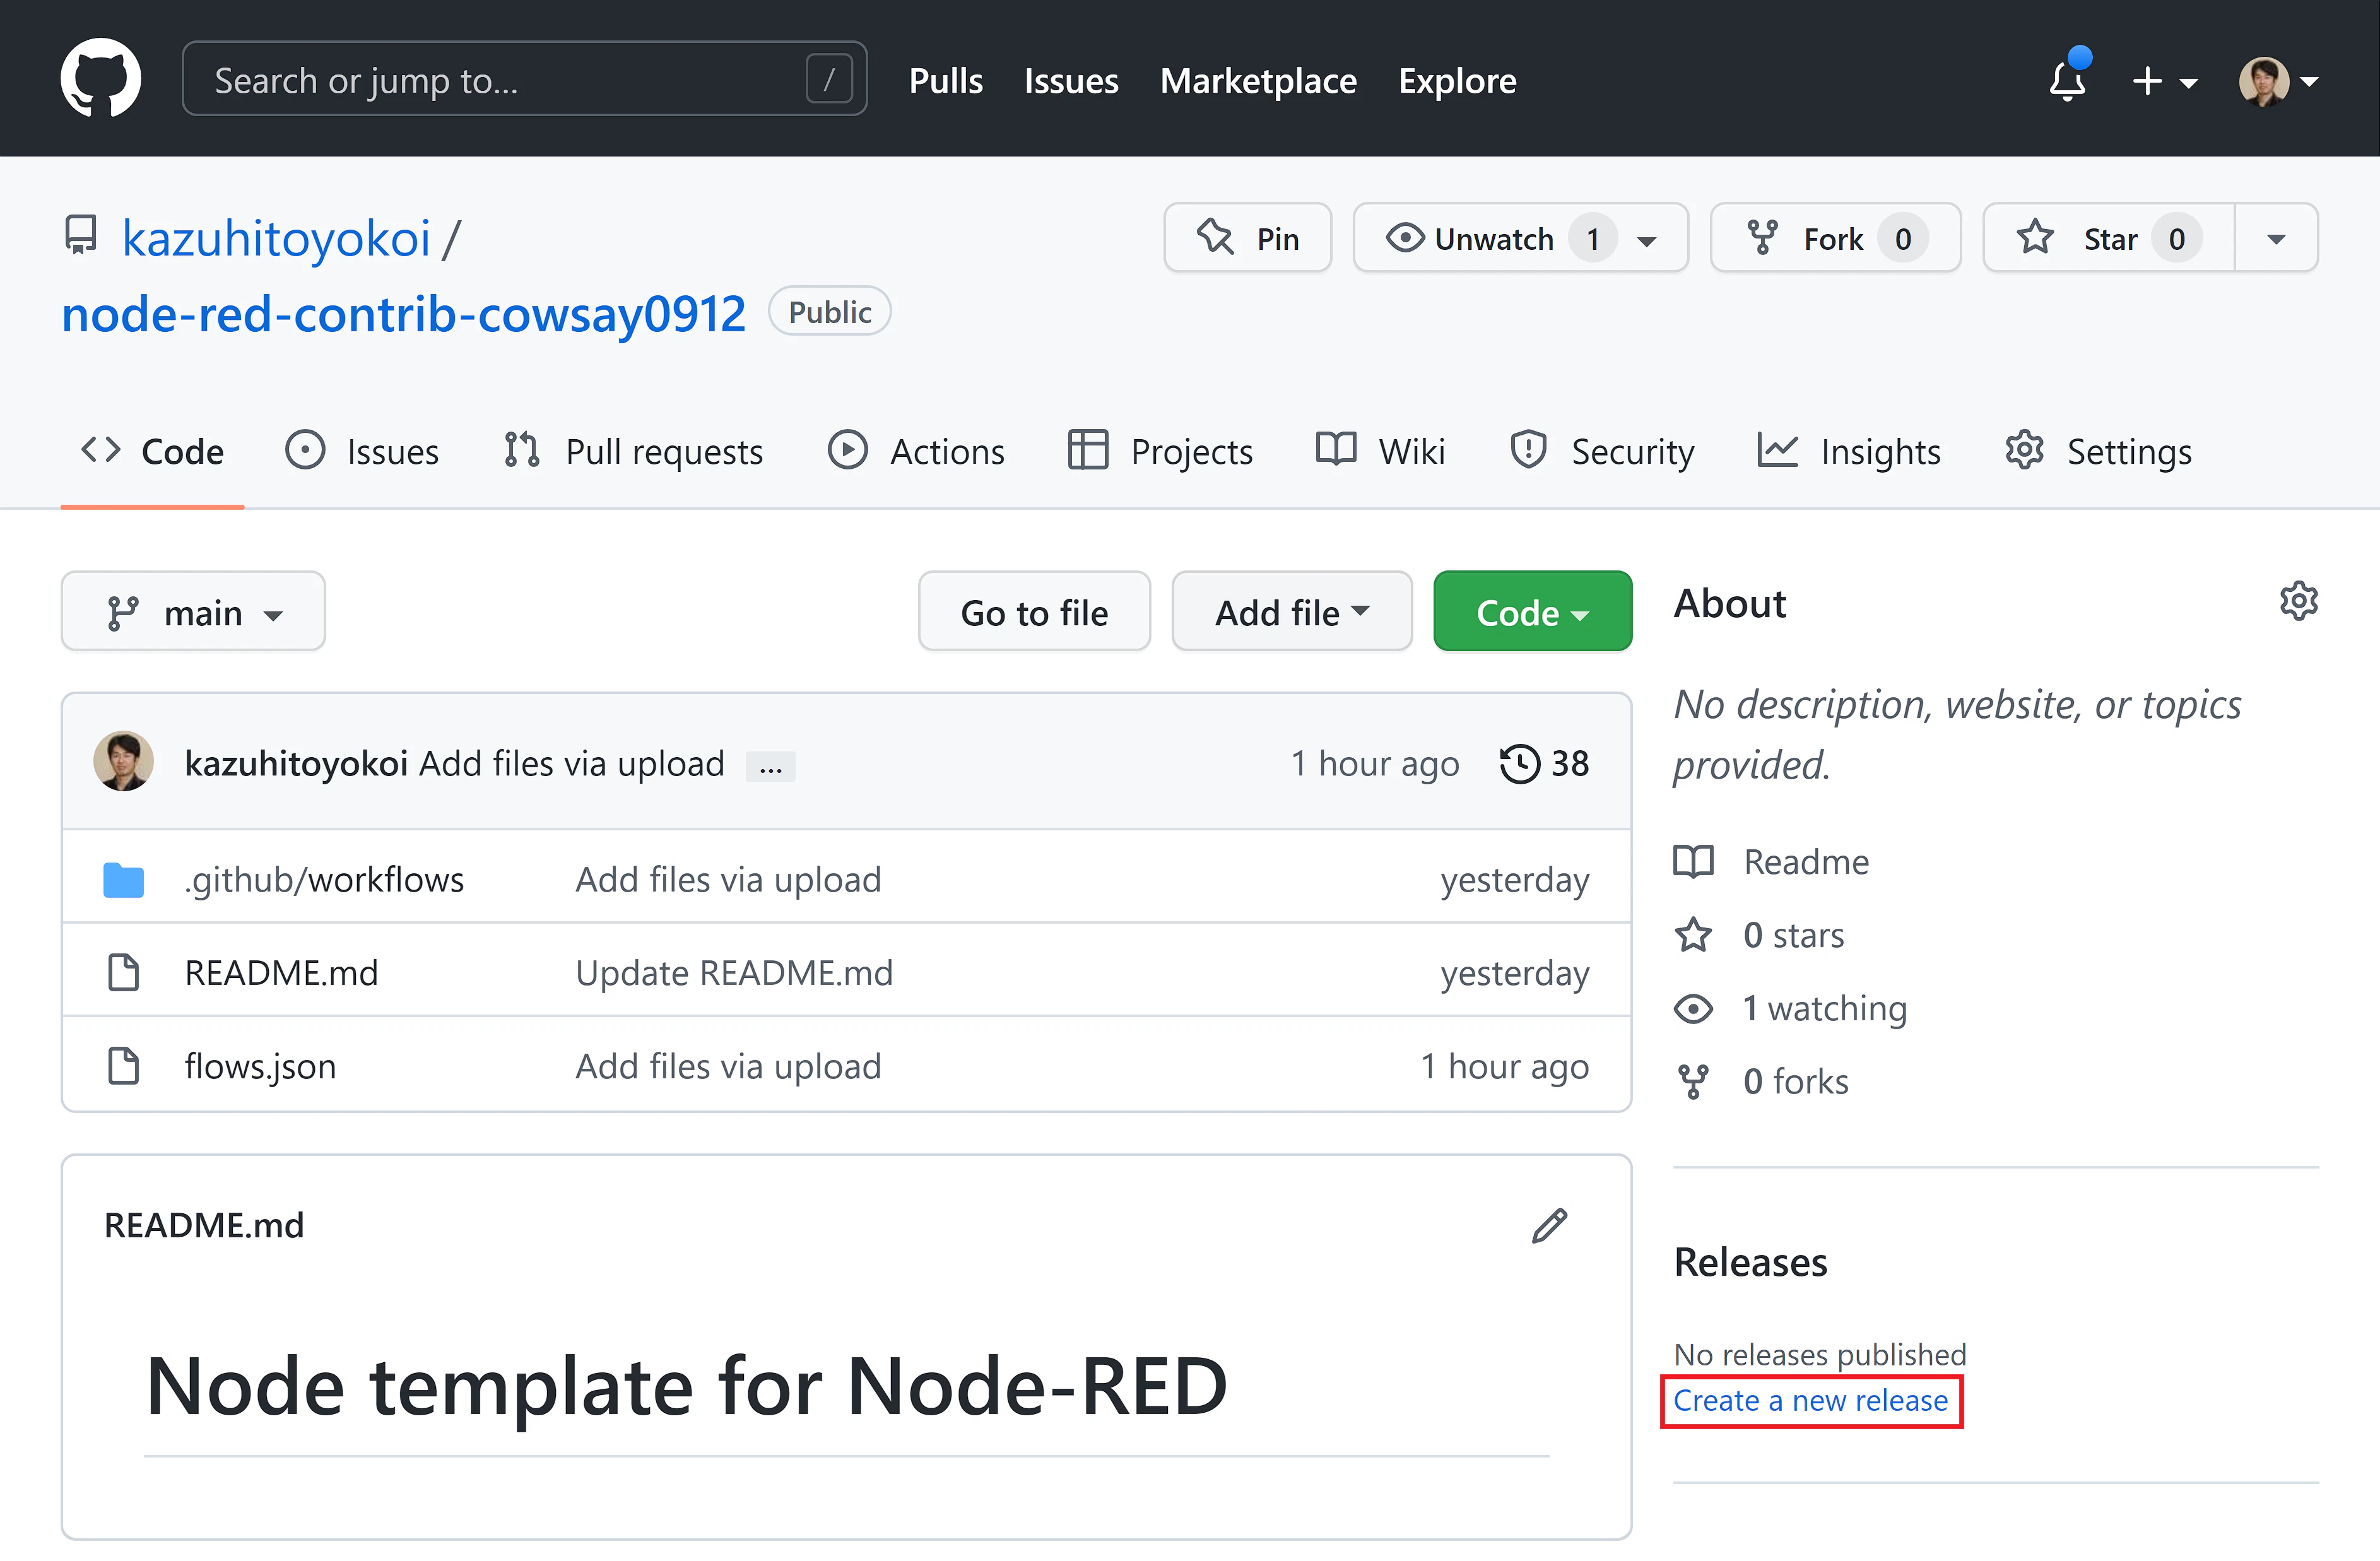Open the kazuhitoyokoi owner link
This screenshot has width=2380, height=1561.
tap(276, 239)
